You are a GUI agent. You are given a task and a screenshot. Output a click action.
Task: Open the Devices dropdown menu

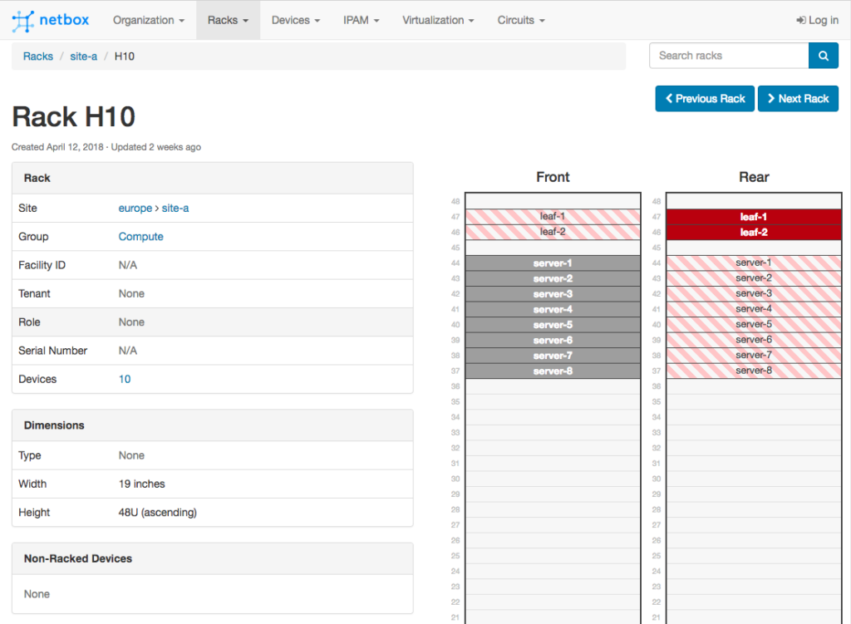click(296, 20)
